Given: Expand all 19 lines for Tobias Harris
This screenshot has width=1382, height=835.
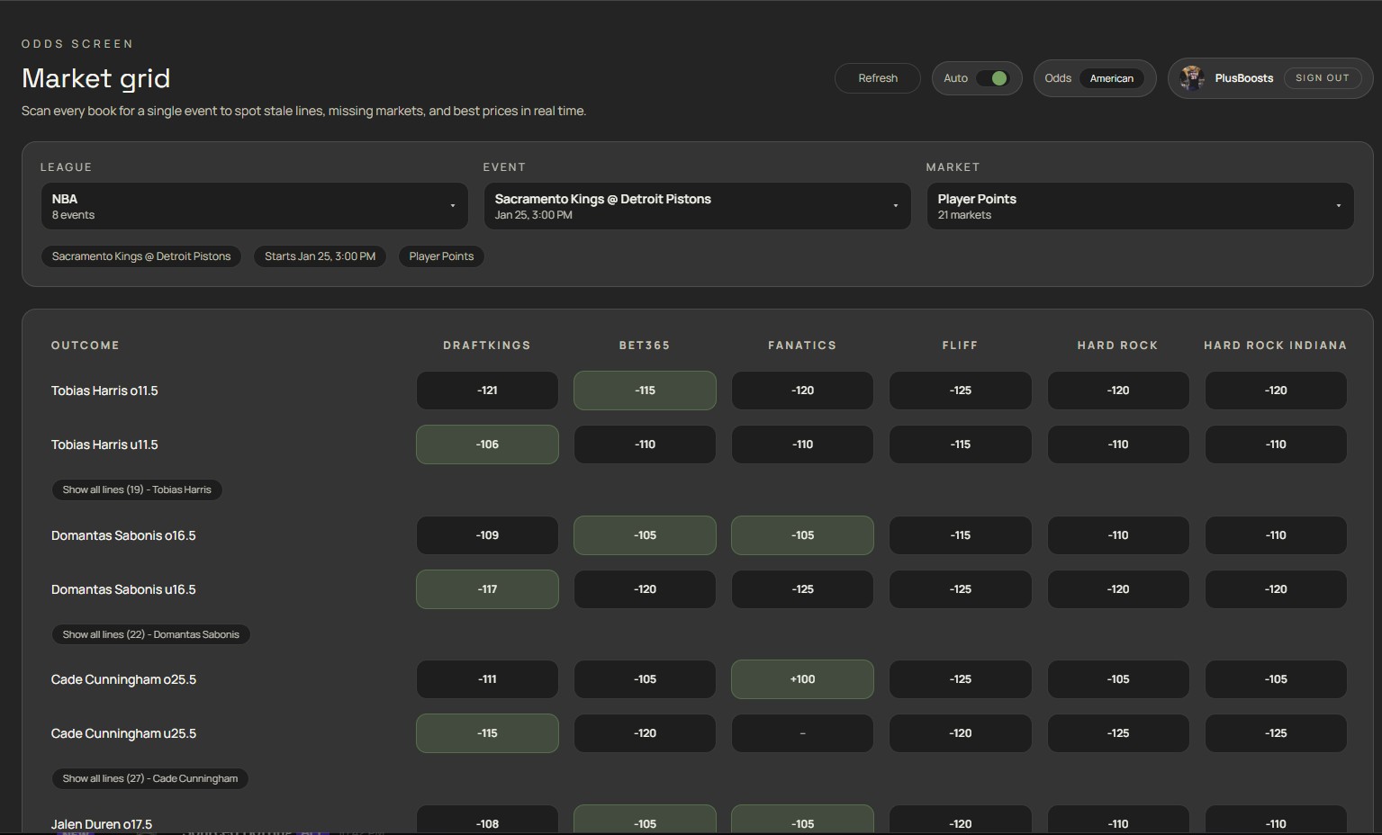Looking at the screenshot, I should [x=137, y=489].
